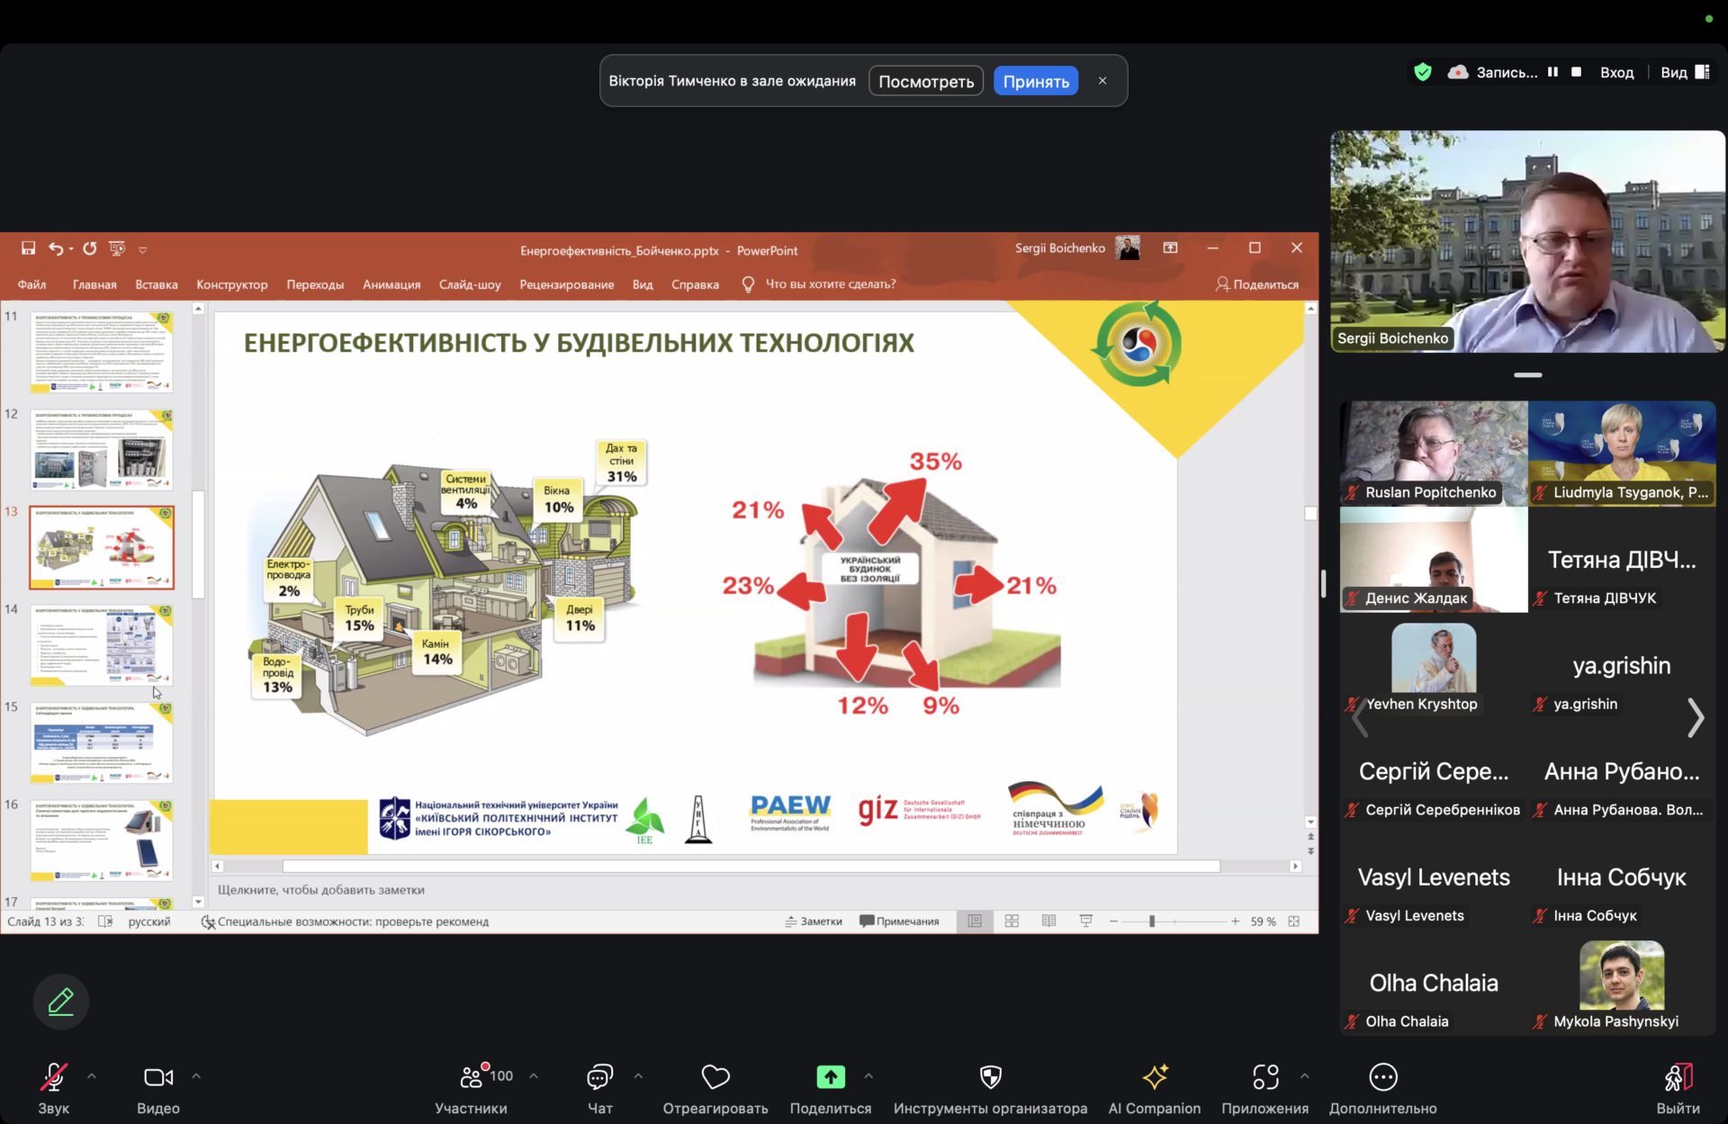Go to next page of participant gallery

tap(1695, 717)
